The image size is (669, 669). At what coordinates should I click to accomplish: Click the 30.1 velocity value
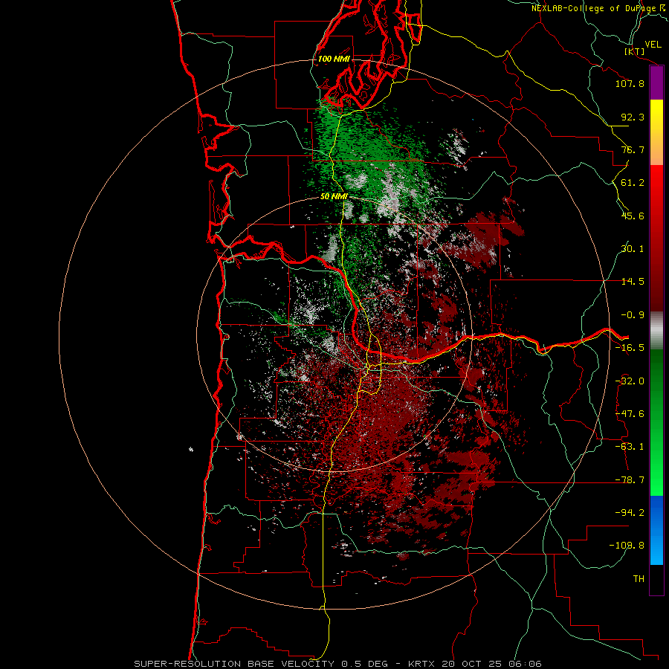coord(633,249)
